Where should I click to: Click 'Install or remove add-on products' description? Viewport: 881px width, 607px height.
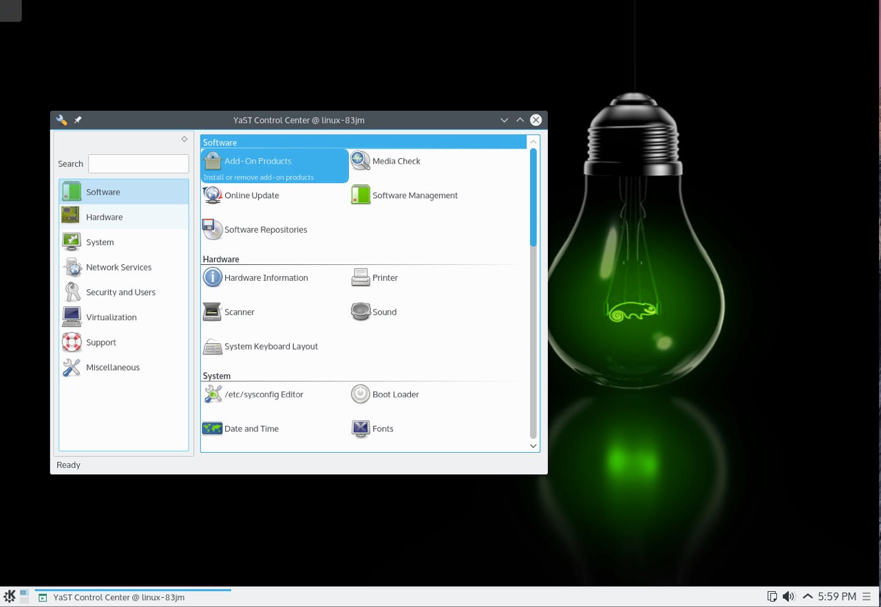click(259, 178)
